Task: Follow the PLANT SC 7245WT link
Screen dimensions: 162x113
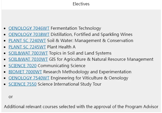Action: (x=27, y=47)
